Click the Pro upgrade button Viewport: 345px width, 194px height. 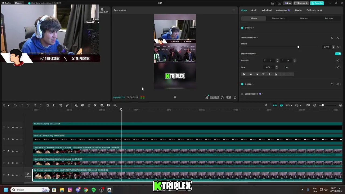(x=288, y=3)
